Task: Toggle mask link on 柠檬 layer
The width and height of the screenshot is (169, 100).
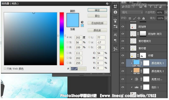Action: coord(138,55)
